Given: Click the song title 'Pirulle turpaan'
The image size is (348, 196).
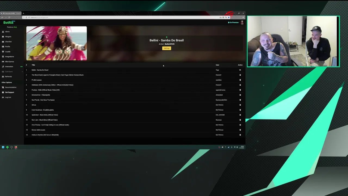Looking at the screenshot, I should (x=37, y=80).
